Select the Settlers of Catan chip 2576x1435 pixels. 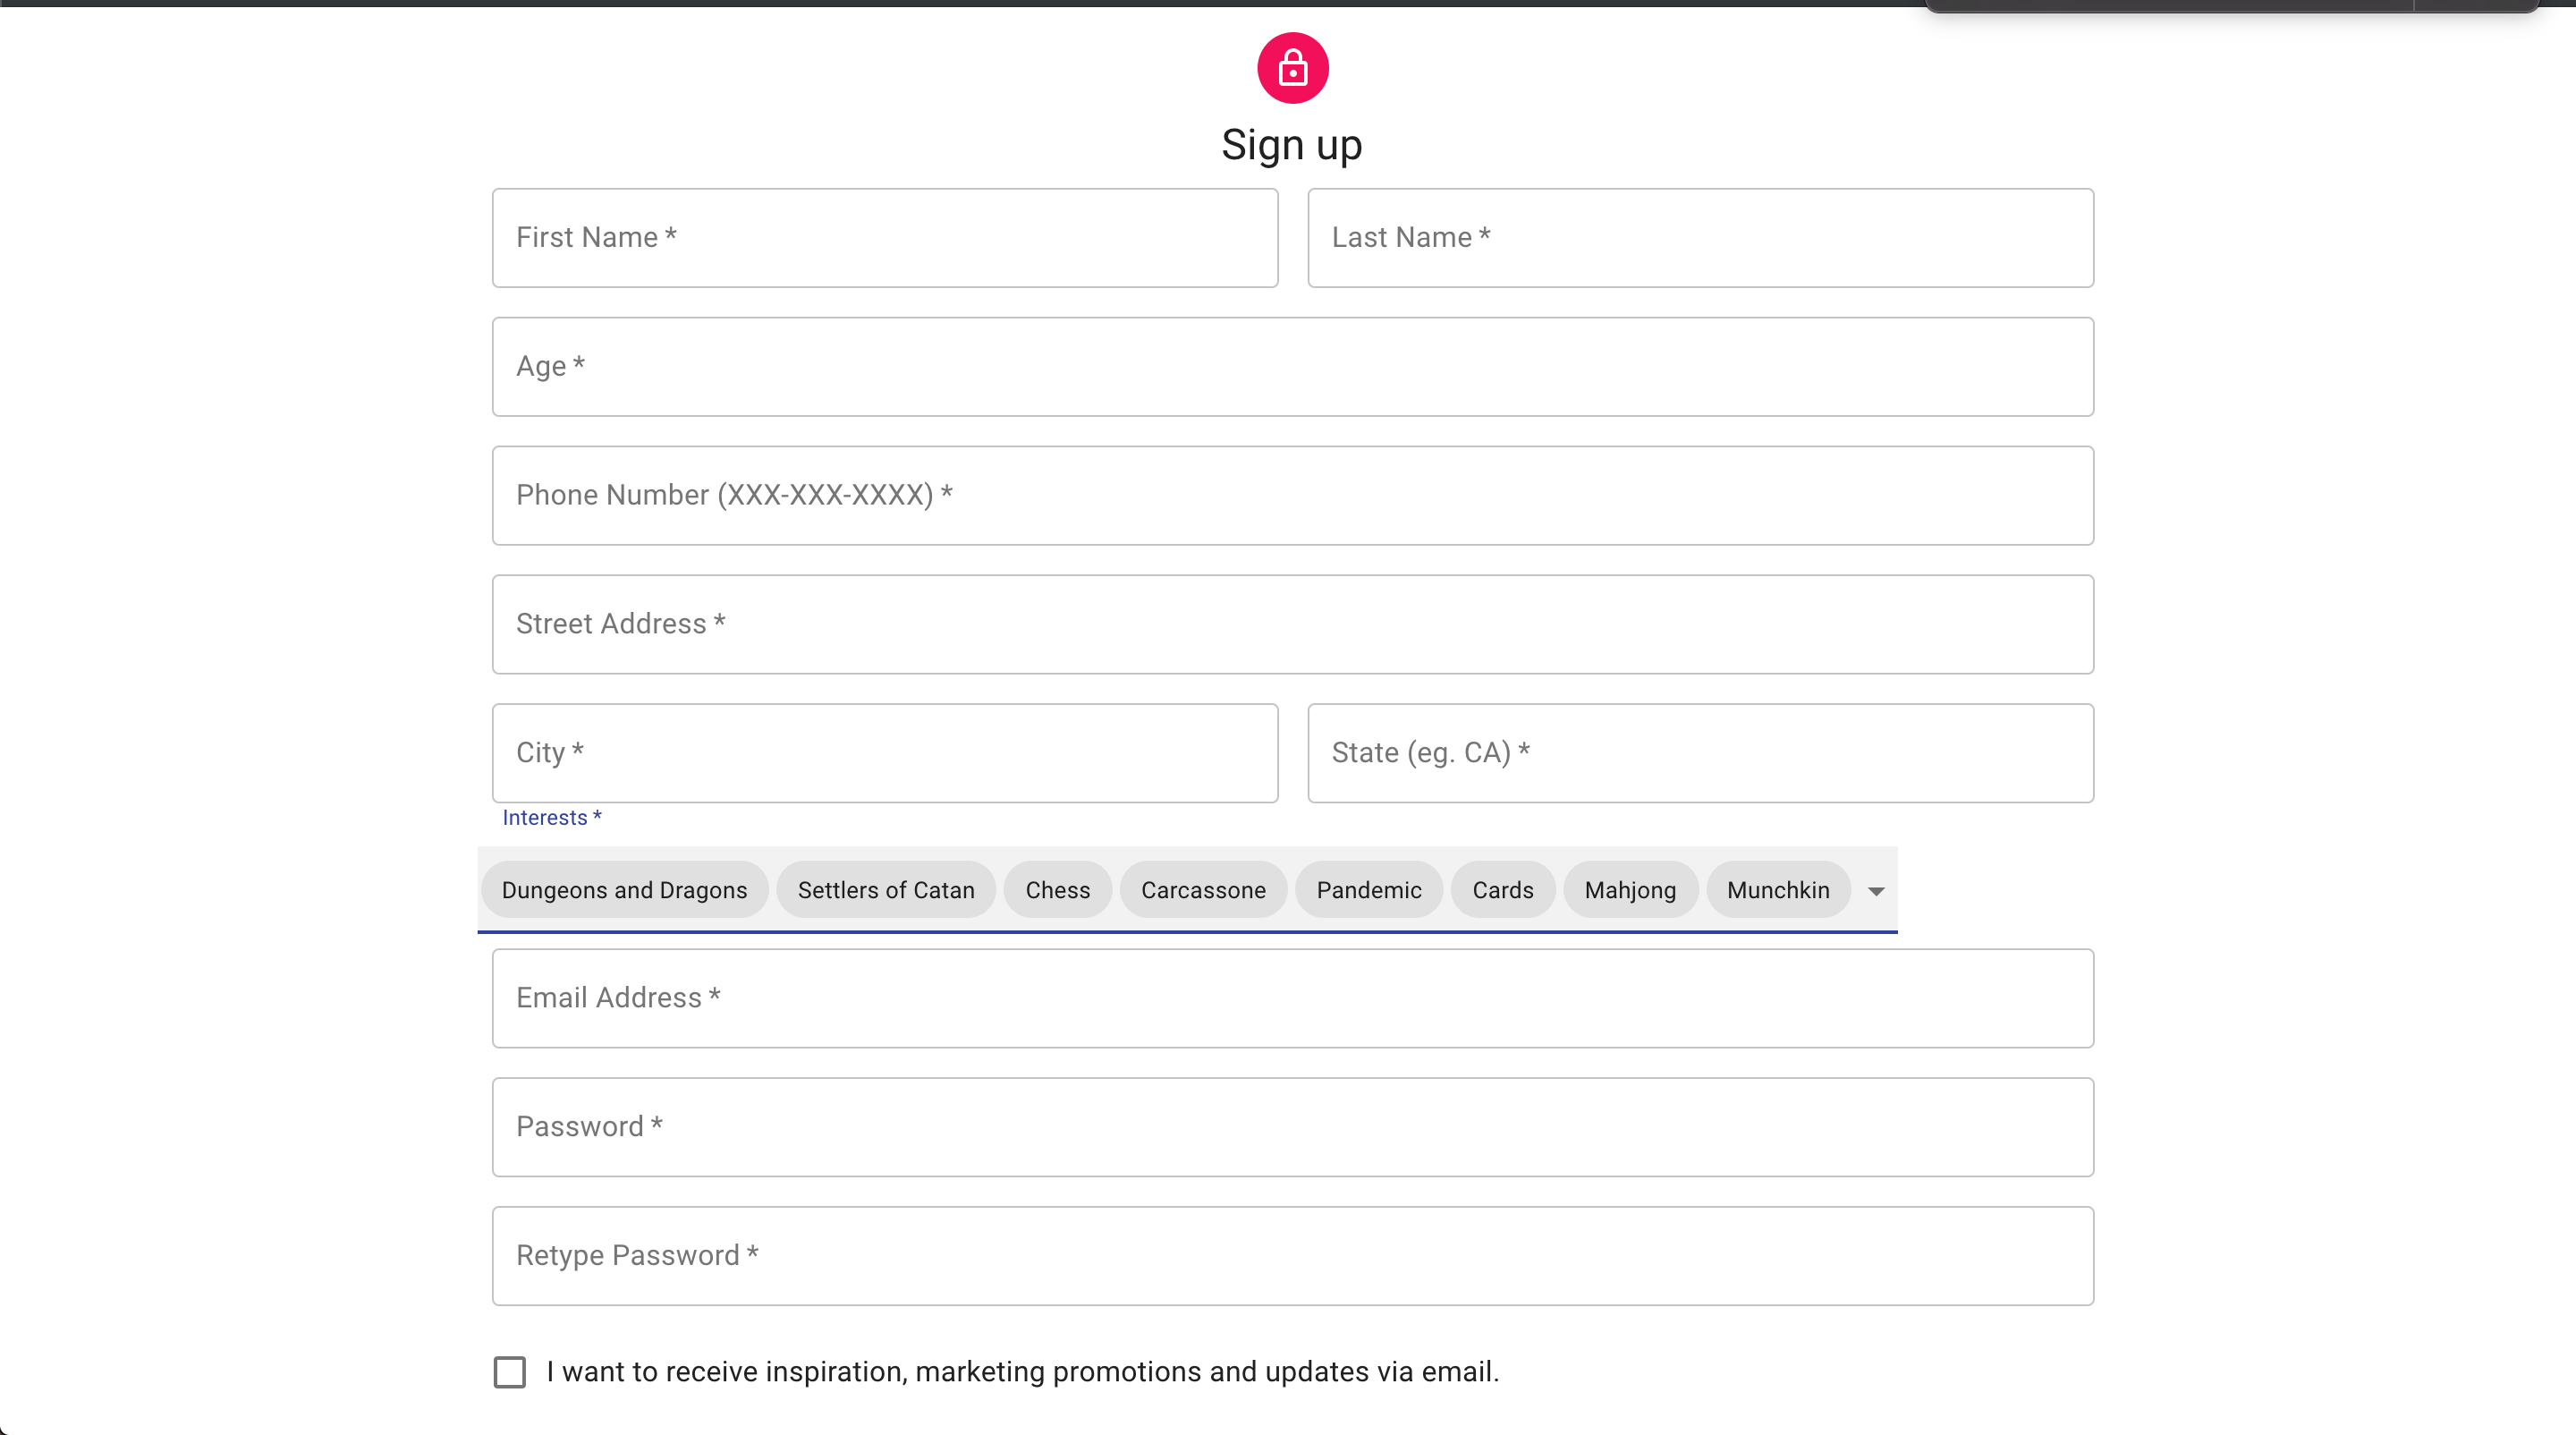pyautogui.click(x=885, y=890)
